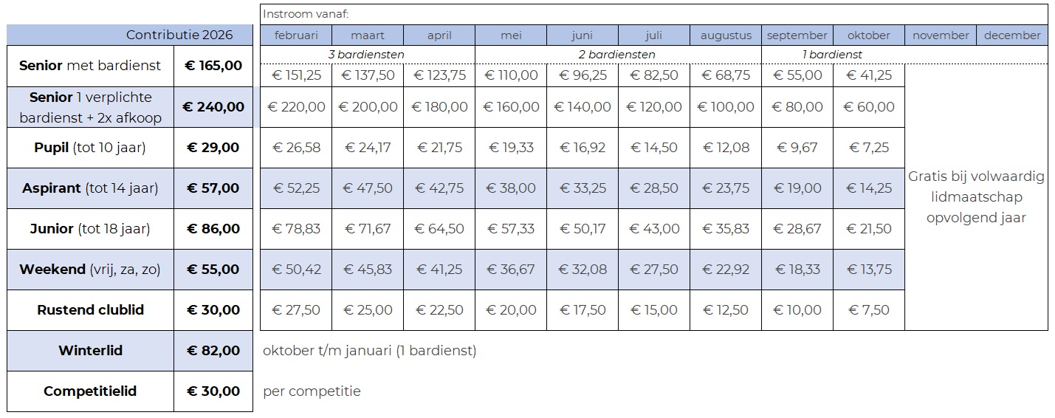This screenshot has width=1055, height=418.
Task: Select the € 165,00 senior contribution cell
Action: click(x=213, y=66)
